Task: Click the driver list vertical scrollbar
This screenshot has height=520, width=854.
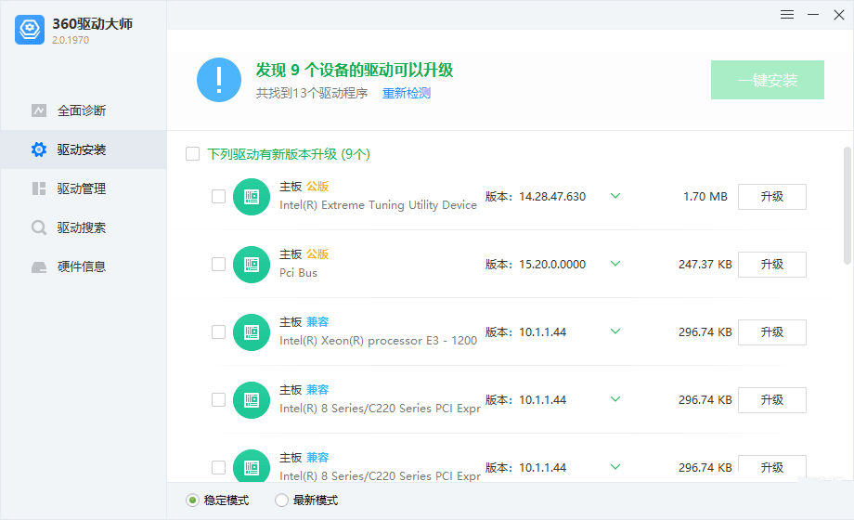Action: coord(847,205)
